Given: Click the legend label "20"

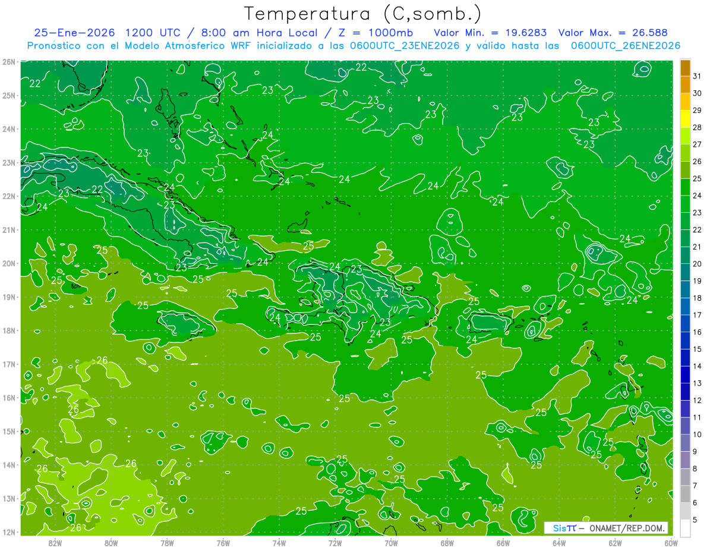Looking at the screenshot, I should 697,264.
